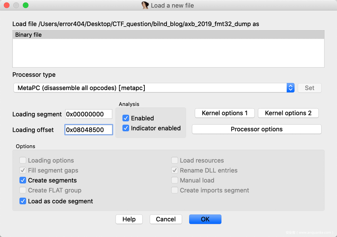Click the Set processor button

309,88
